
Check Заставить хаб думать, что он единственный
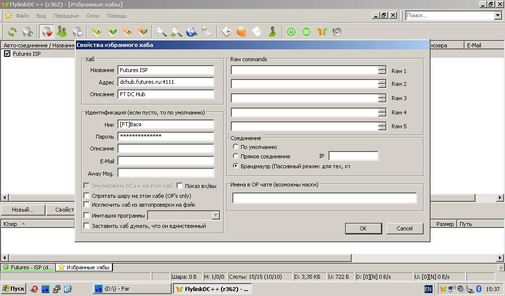(x=86, y=226)
